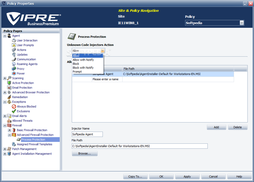254x182 pixels.
Task: Click the Advanced Browser Protection icon
Action: pos(9,92)
